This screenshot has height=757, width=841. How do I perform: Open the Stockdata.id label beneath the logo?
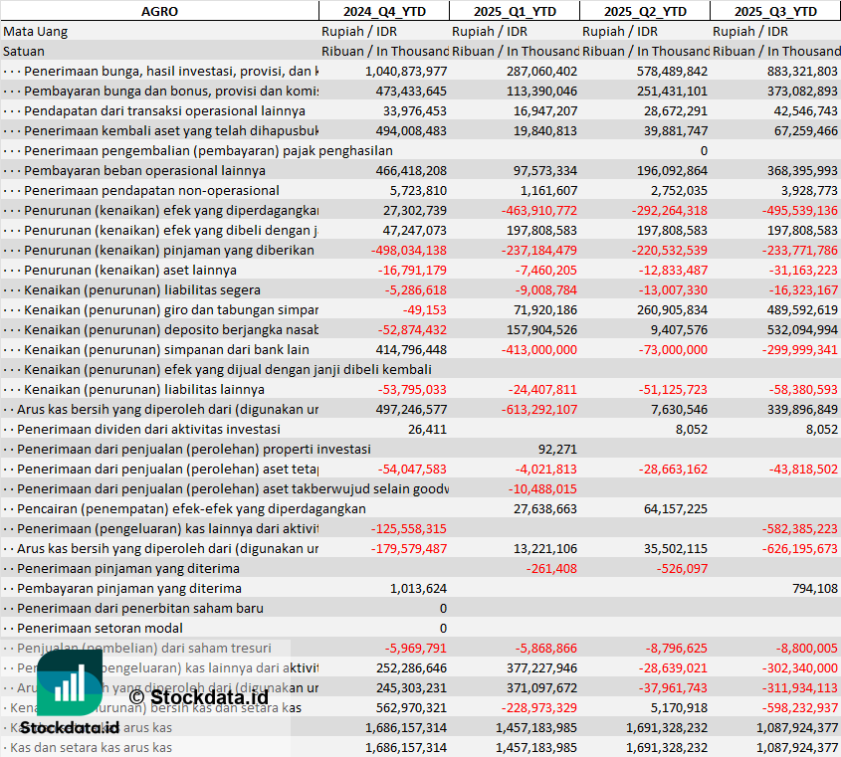(69, 729)
